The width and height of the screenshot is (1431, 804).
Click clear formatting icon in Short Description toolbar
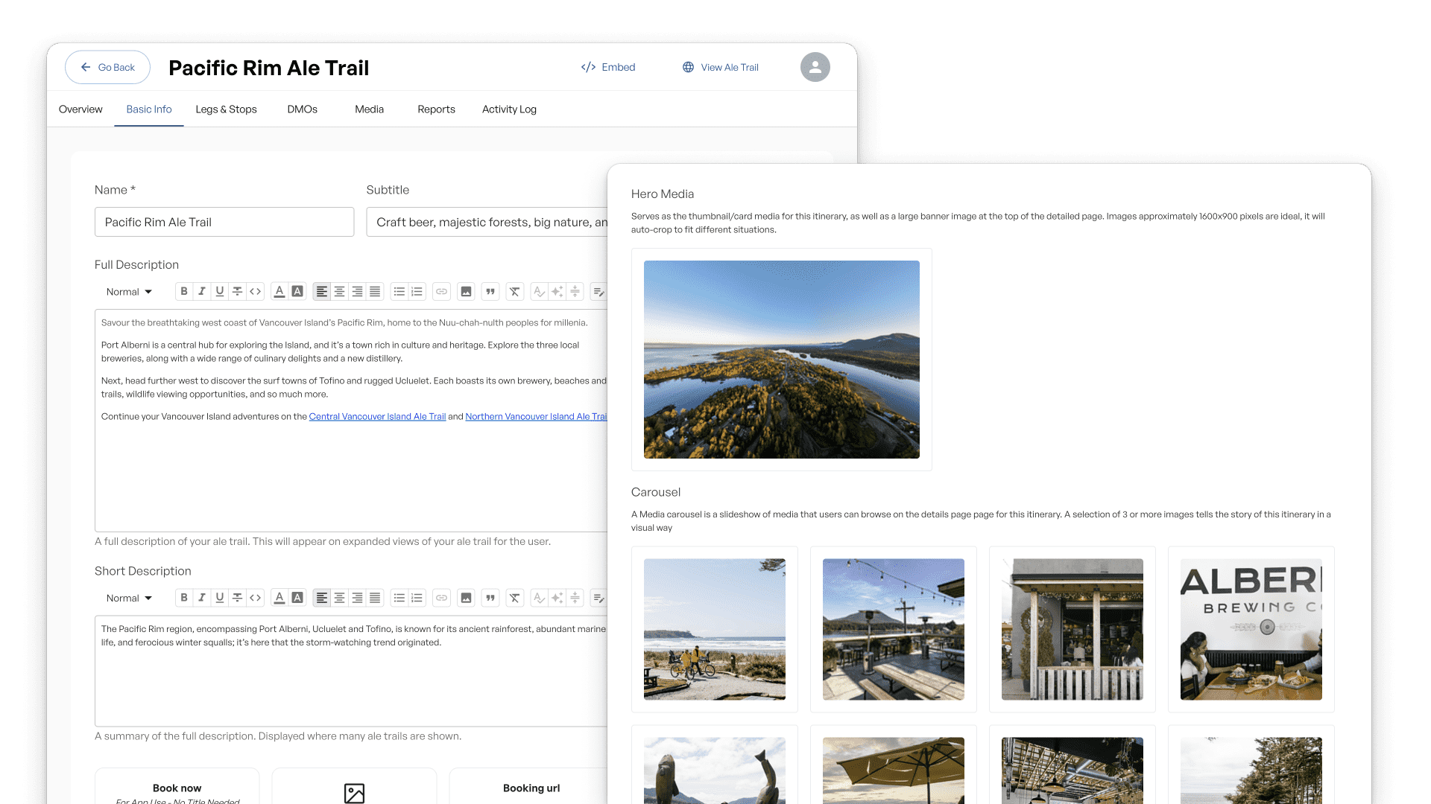515,598
